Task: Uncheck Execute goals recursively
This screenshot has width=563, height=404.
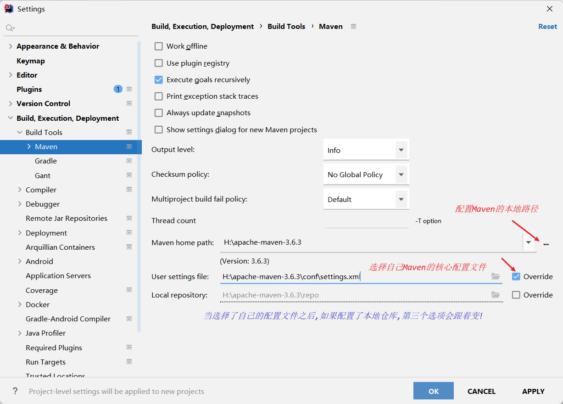Action: coord(159,80)
